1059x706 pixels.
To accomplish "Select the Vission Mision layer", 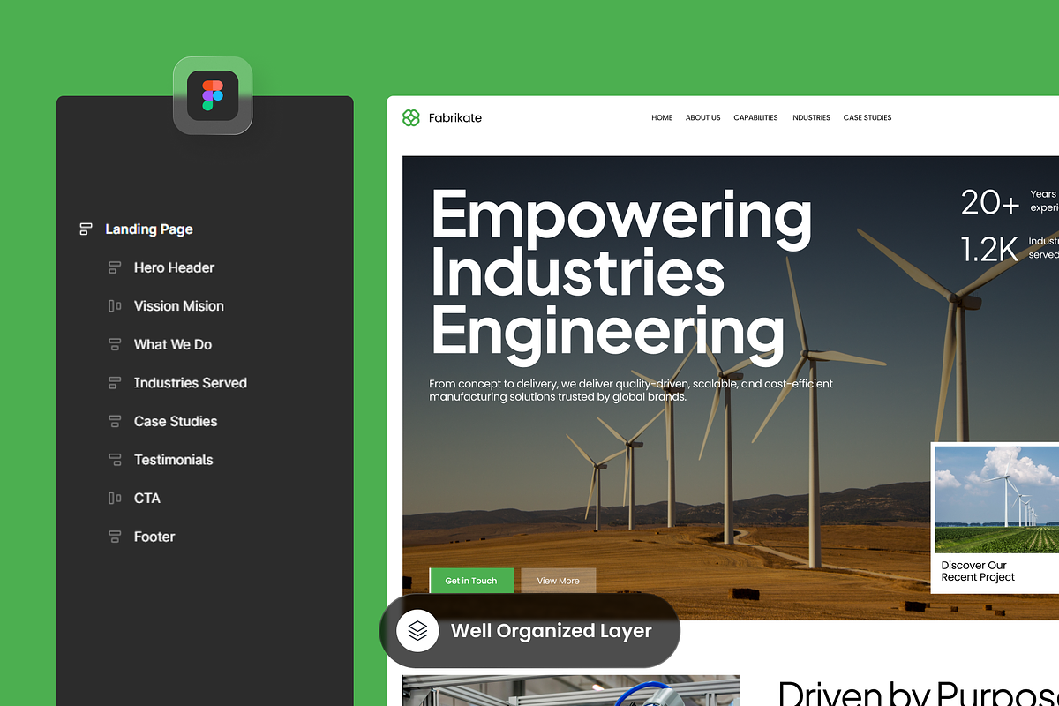I will tap(179, 306).
